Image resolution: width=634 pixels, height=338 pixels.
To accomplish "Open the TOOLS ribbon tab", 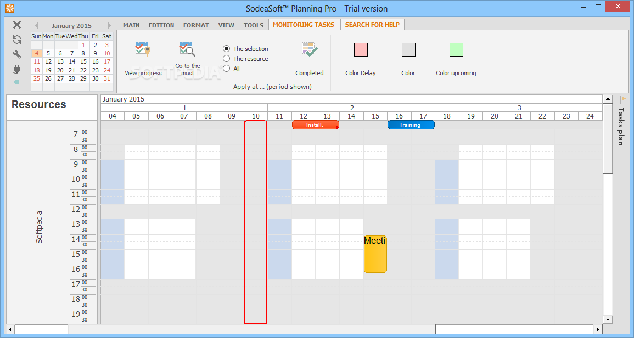I will 254,25.
